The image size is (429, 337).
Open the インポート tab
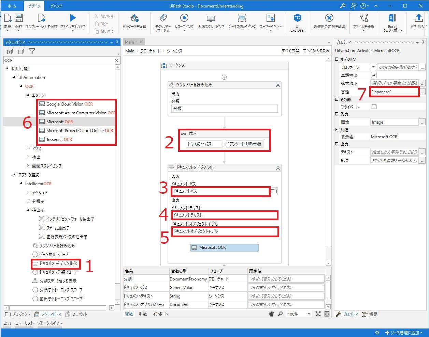(160, 314)
